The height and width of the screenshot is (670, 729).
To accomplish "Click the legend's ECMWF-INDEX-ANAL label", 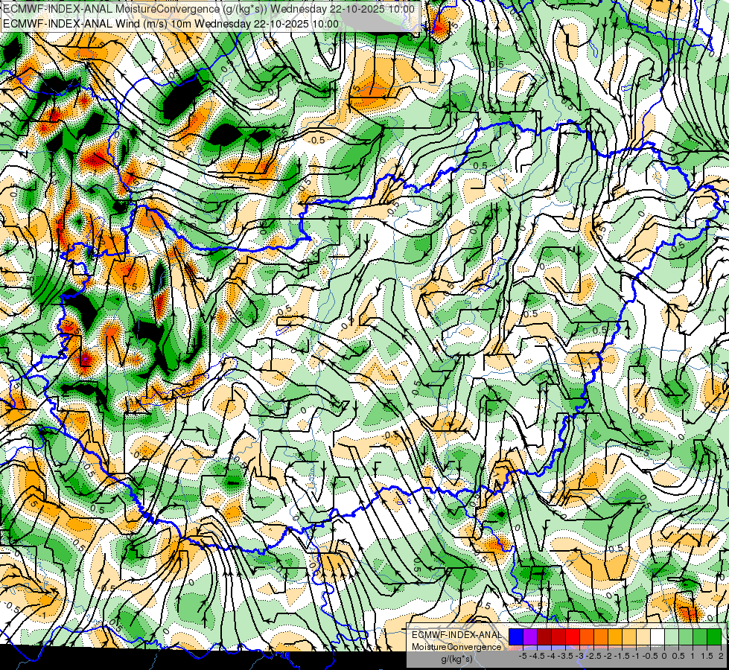I will [x=456, y=635].
